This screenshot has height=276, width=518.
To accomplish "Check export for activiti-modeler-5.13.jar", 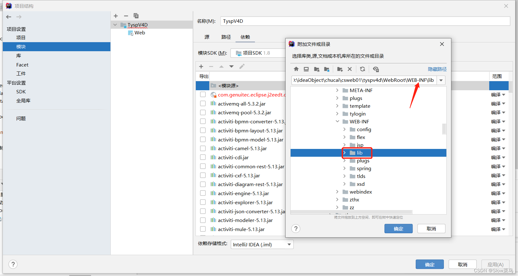I will [203, 220].
